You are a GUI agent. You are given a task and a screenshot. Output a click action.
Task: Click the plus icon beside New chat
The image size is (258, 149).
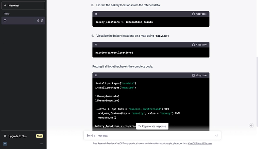click(x=5, y=6)
